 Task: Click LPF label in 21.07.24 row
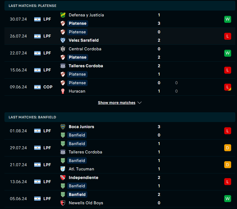pyautogui.click(x=47, y=165)
